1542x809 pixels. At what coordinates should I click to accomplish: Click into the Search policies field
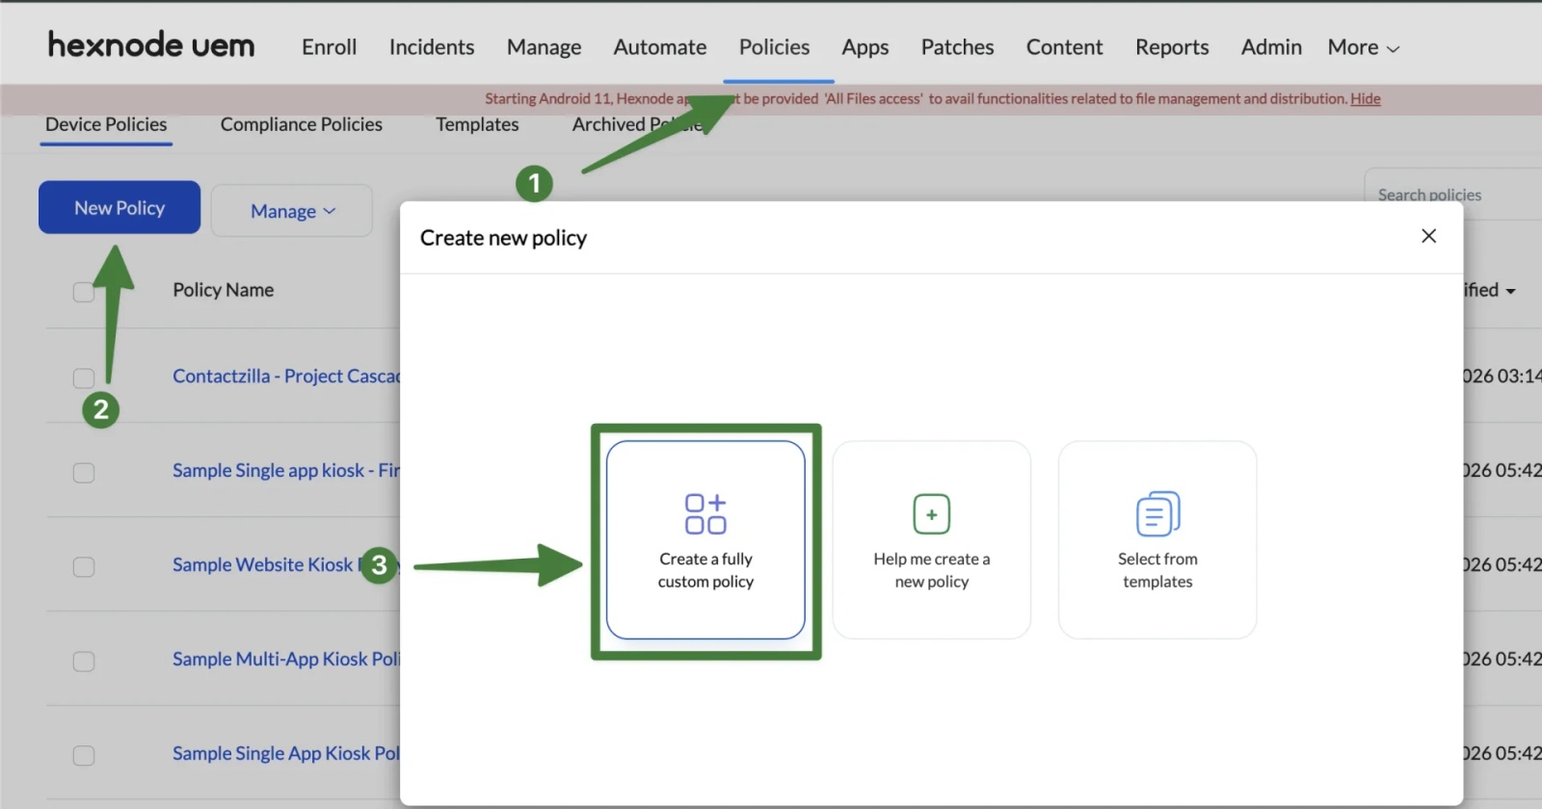[x=1455, y=195]
